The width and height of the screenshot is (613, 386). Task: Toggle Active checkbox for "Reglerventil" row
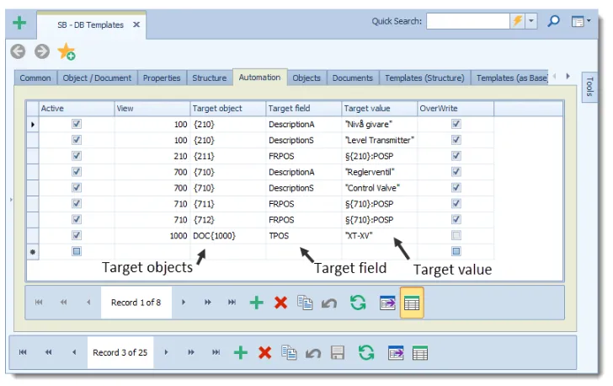click(x=77, y=172)
